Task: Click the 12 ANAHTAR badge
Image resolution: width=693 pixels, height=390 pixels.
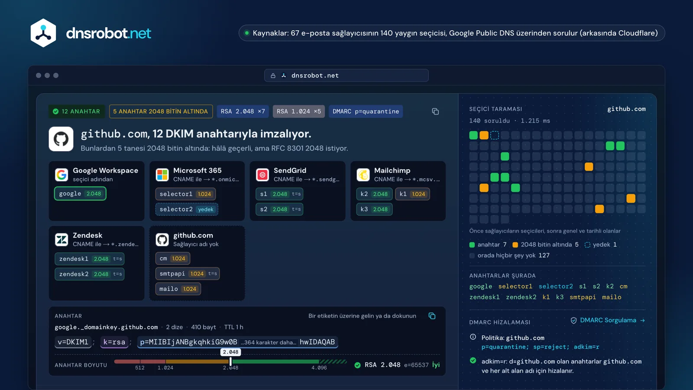Action: 76,111
